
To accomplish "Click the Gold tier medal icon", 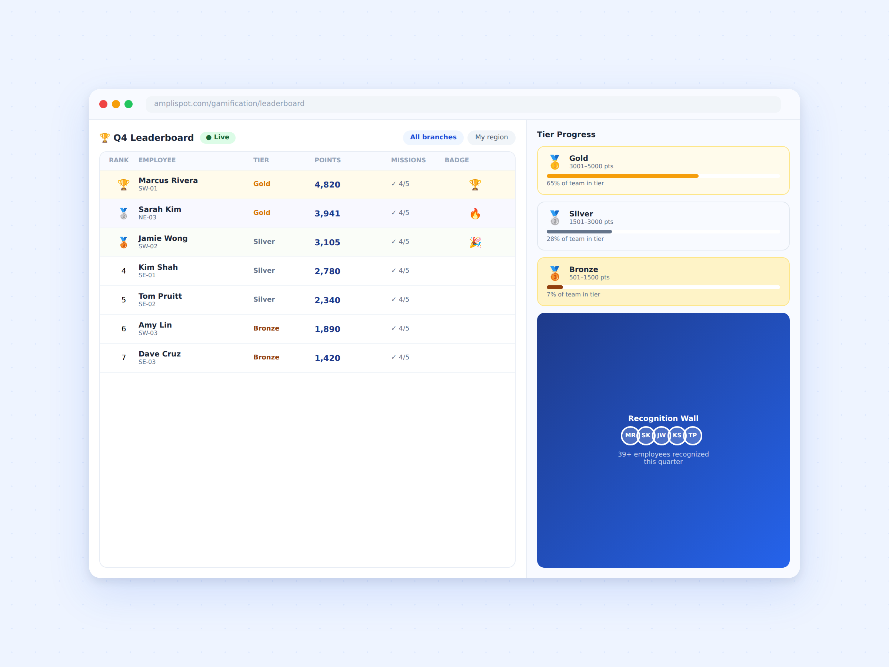I will click(x=555, y=162).
